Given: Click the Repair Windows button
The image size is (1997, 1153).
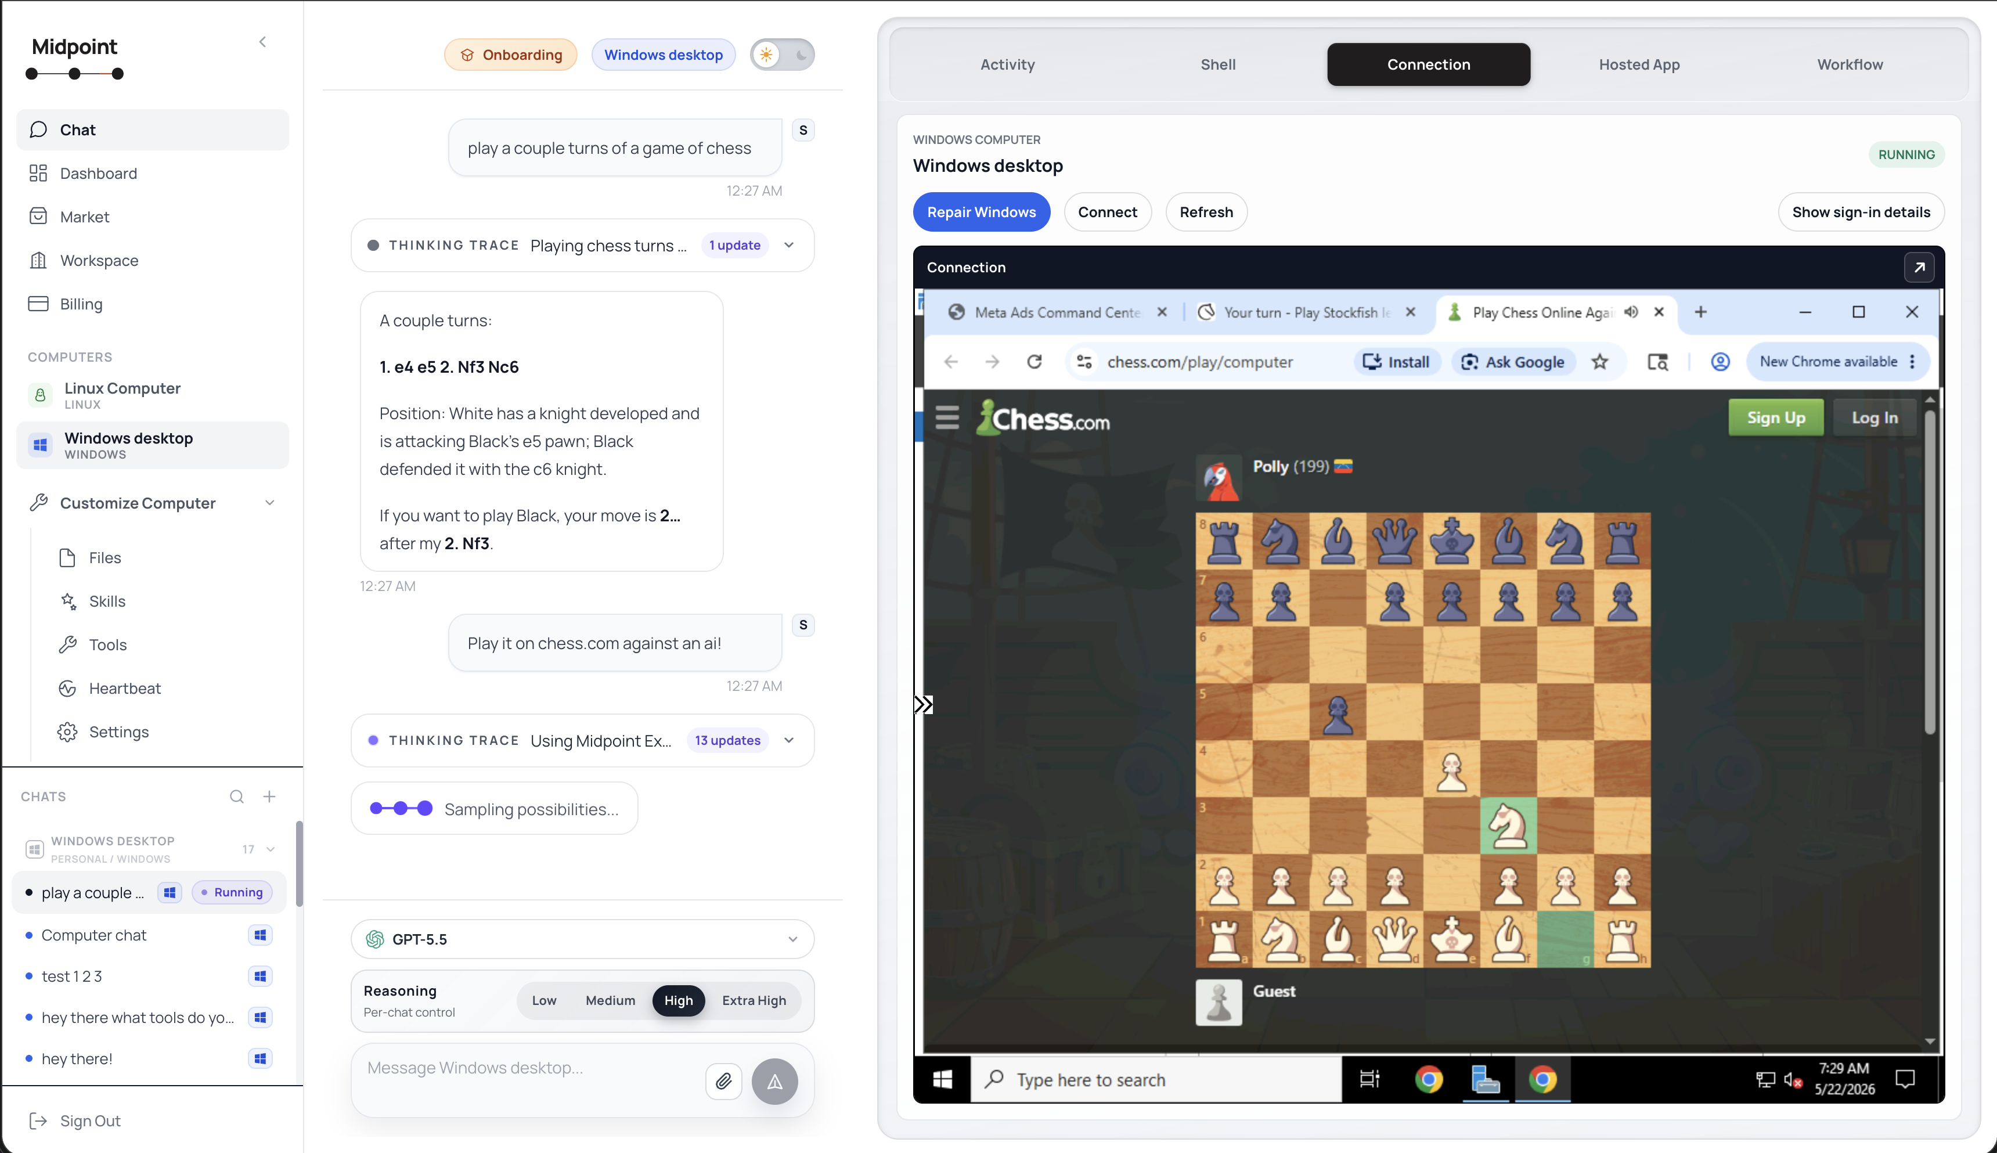Looking at the screenshot, I should click(981, 212).
